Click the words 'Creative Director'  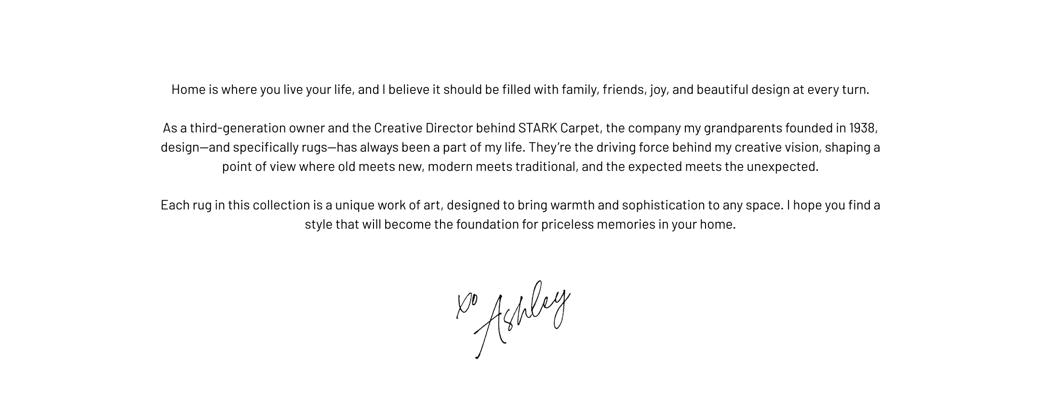click(423, 128)
